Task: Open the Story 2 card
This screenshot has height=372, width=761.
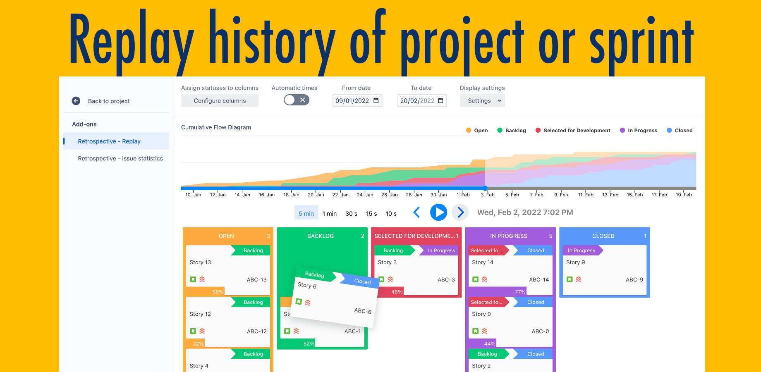Action: (510, 360)
